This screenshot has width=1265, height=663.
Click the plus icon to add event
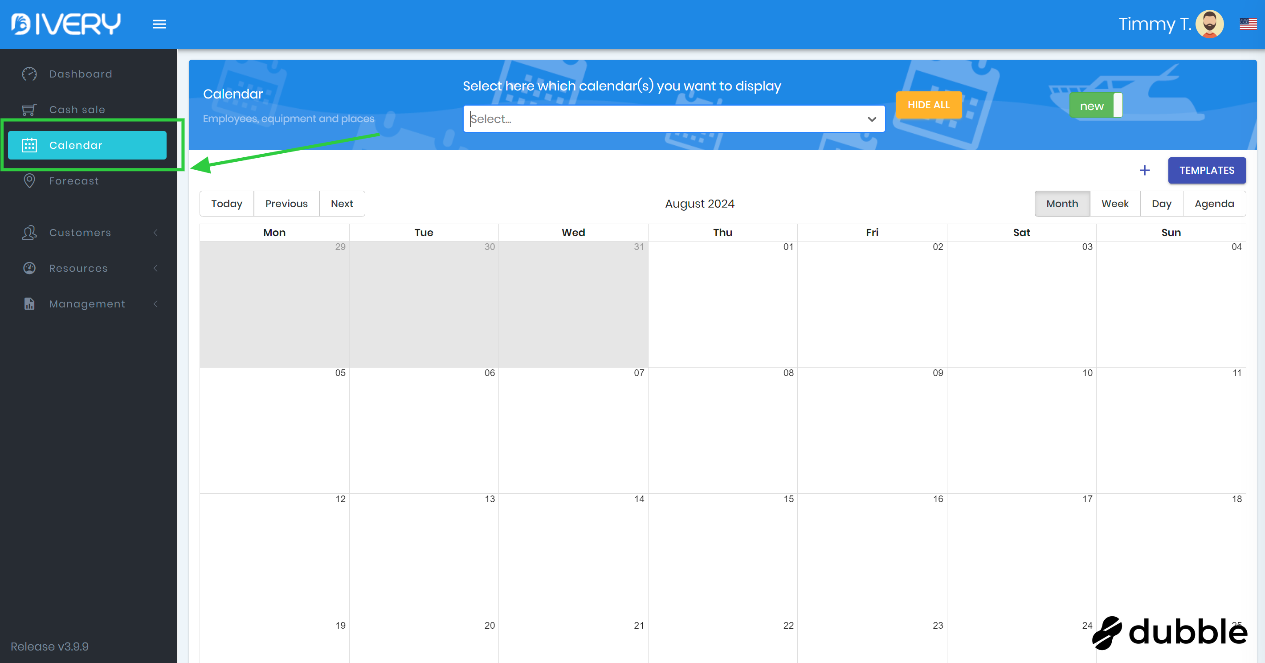pos(1145,170)
